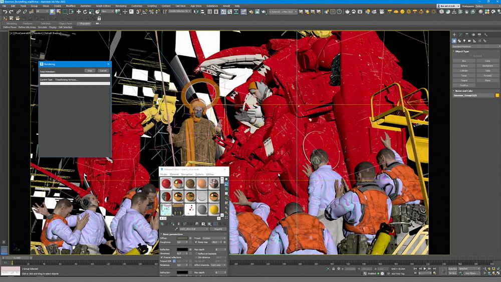Activate the Select and Scale tool
The height and width of the screenshot is (282, 501).
click(91, 12)
